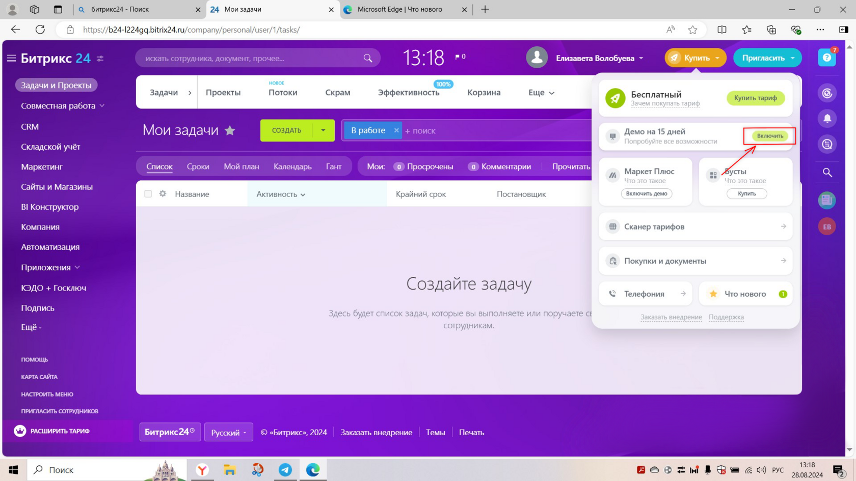
Task: Open the Bitrix24 hamburger menu
Action: 11,59
